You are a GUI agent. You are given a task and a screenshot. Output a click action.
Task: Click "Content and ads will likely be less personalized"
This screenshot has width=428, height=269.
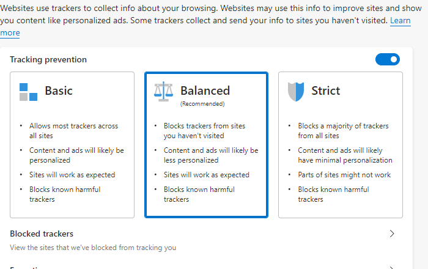210,155
